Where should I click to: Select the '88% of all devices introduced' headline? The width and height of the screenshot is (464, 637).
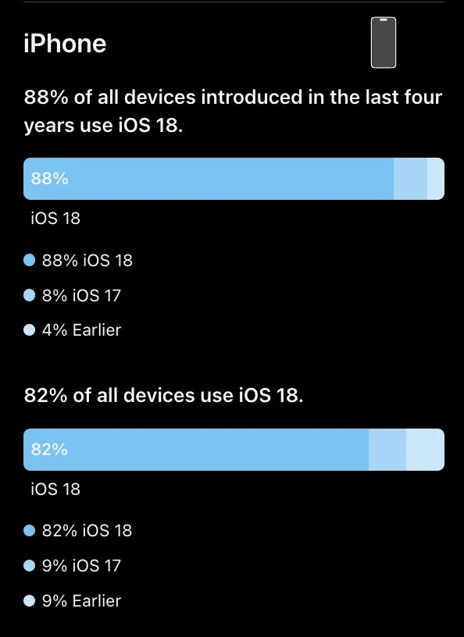click(x=233, y=111)
